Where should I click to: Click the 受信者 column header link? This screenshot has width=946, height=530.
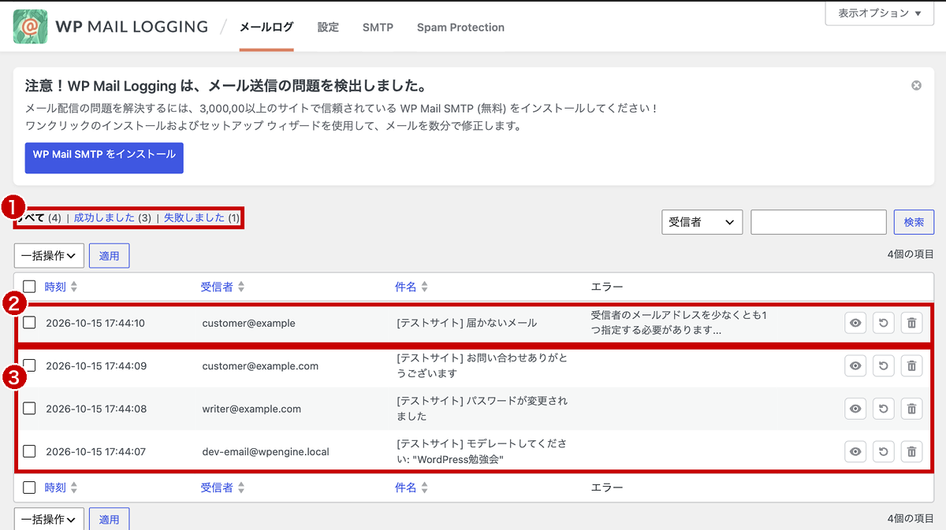point(217,287)
